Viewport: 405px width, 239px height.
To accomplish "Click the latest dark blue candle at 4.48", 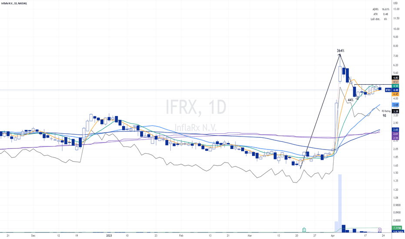I will pos(380,89).
